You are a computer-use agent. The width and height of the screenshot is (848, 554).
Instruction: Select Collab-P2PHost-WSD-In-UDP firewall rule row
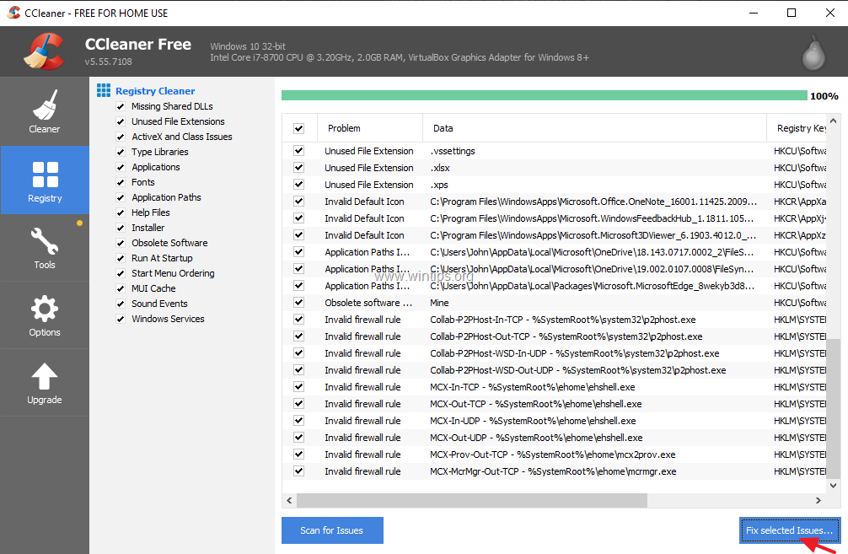coord(555,352)
